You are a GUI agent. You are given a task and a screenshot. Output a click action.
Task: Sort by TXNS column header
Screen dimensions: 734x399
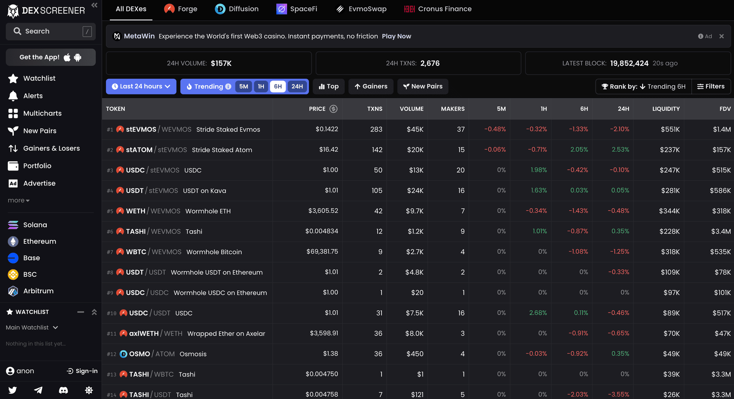[375, 109]
